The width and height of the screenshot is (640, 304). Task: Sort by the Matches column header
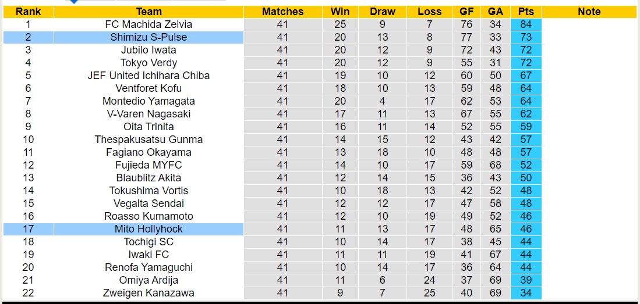coord(282,12)
